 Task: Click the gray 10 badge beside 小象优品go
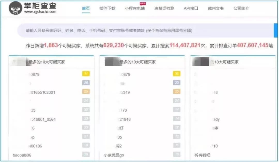point(176,155)
